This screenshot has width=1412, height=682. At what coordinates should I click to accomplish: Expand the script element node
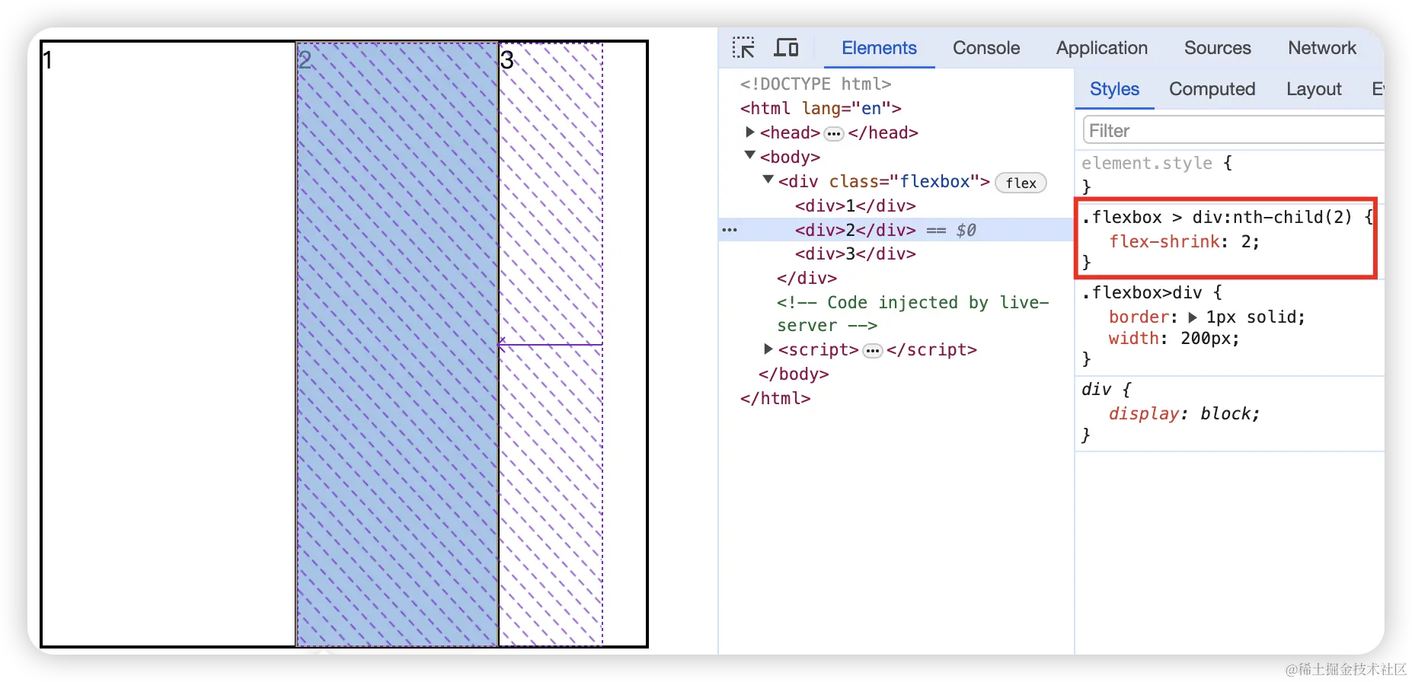tap(768, 349)
